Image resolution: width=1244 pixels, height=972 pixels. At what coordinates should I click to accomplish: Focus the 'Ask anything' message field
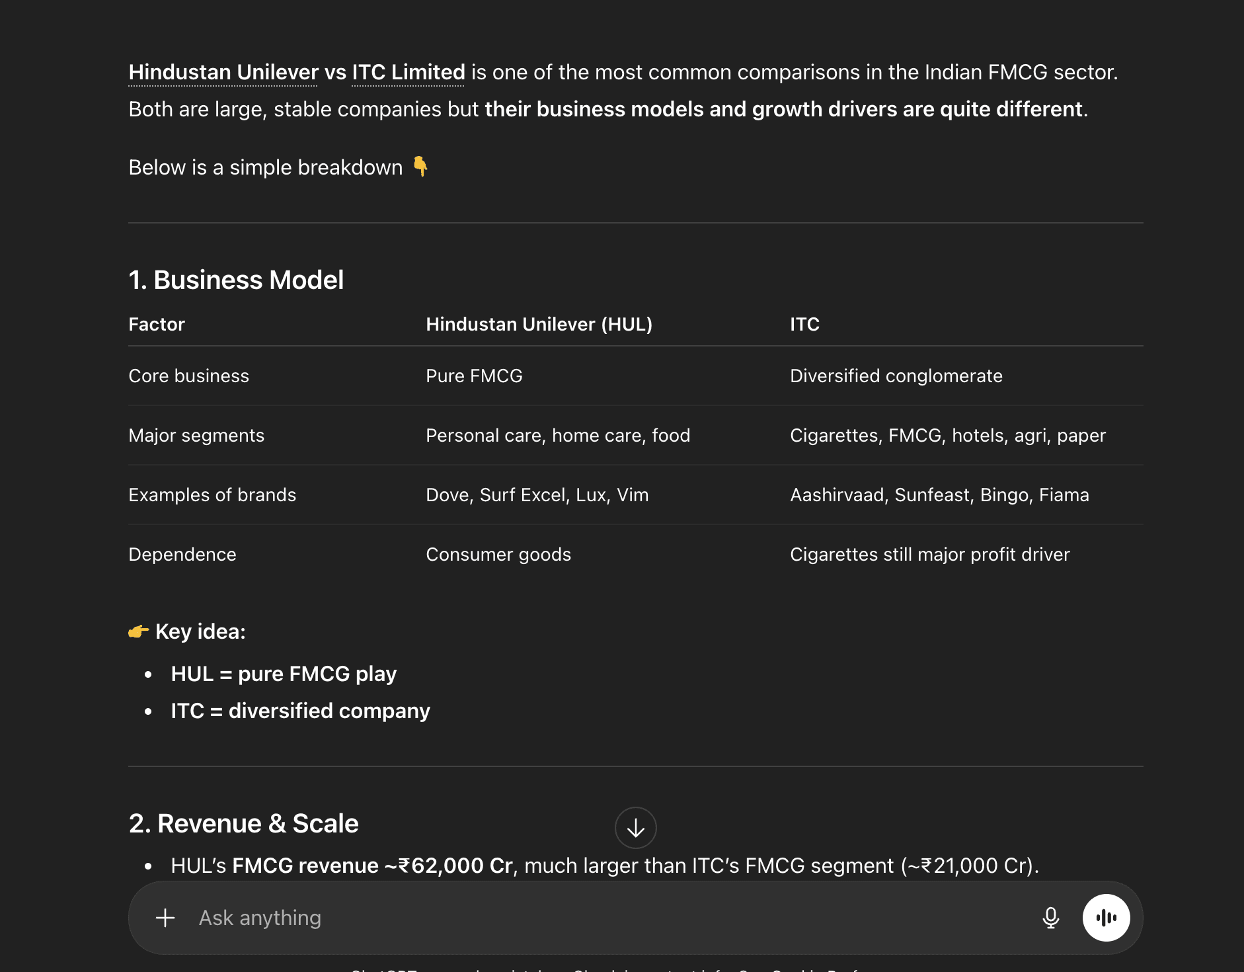(x=595, y=918)
